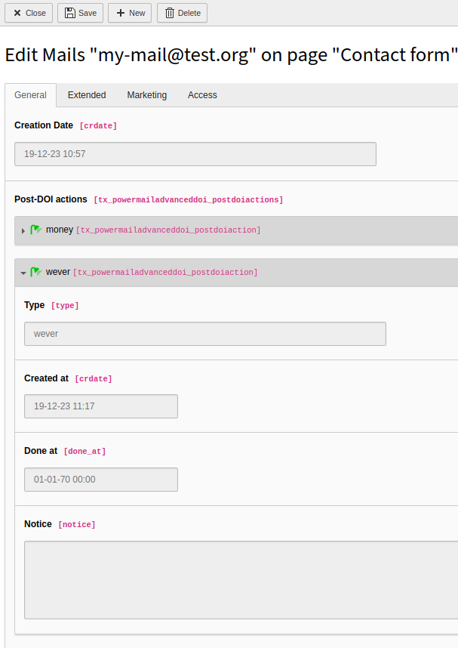Image resolution: width=458 pixels, height=648 pixels.
Task: Click the Done at field 01-01-70 00:00
Action: click(101, 480)
